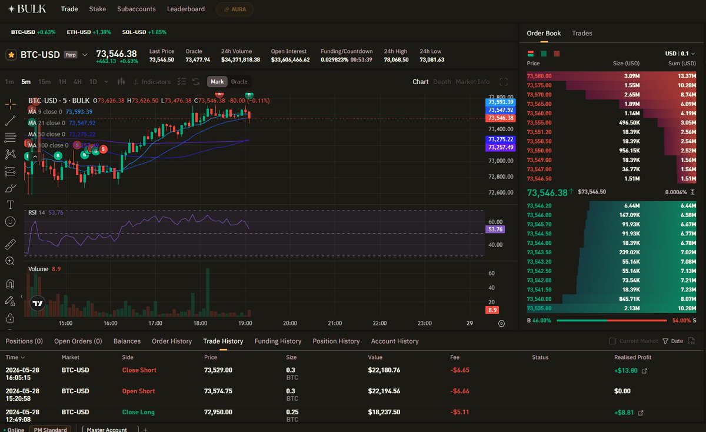Switch chart price to Mark
706x432 pixels.
[217, 82]
